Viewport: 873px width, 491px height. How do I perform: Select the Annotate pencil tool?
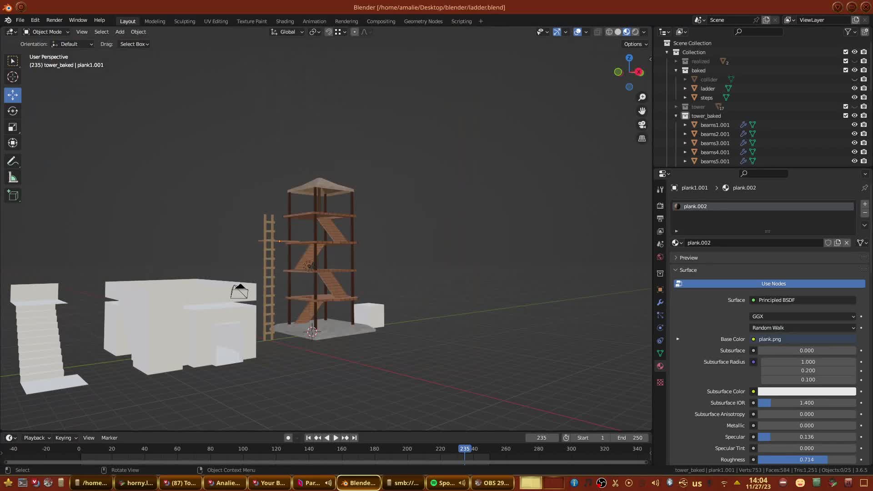(13, 161)
